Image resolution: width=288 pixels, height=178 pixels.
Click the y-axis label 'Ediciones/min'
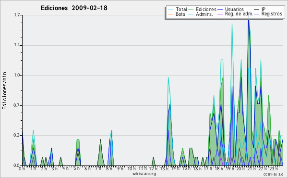tap(4, 90)
